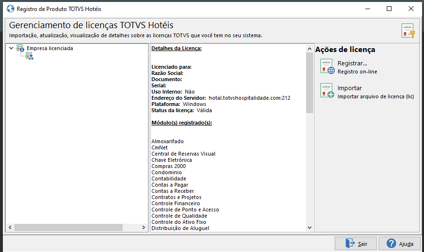Image resolution: width=424 pixels, height=252 pixels.
Task: Click Importar arquivo de licença (lic)
Action: [x=376, y=96]
